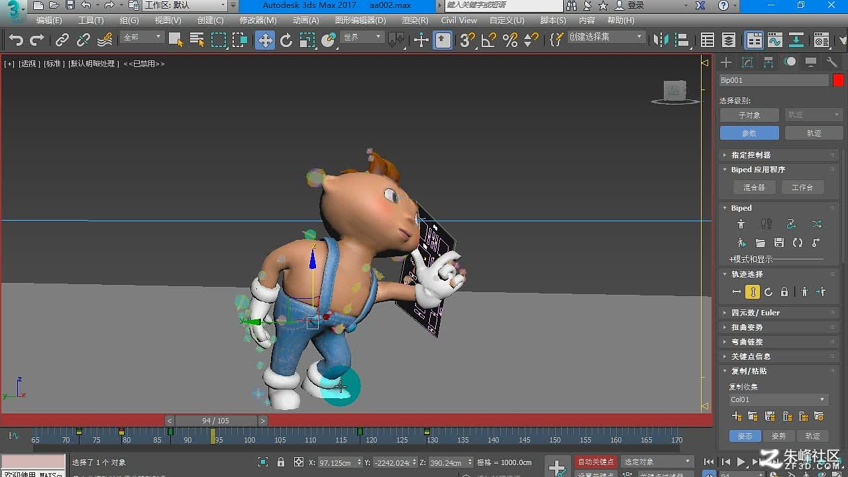Screen dimensions: 848x477
Task: Open the 渲染(R) menu
Action: coord(415,21)
